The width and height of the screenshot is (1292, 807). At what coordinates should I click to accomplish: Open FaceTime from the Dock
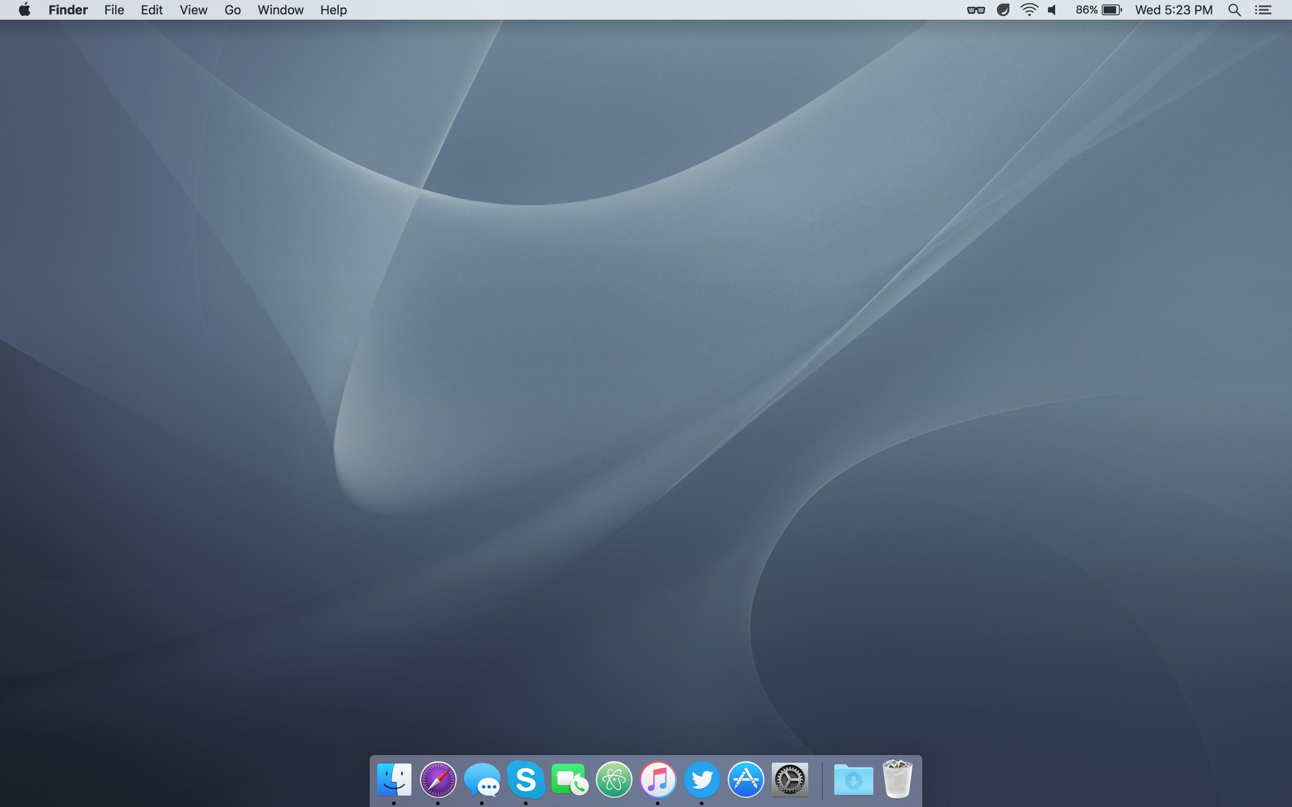[x=570, y=780]
